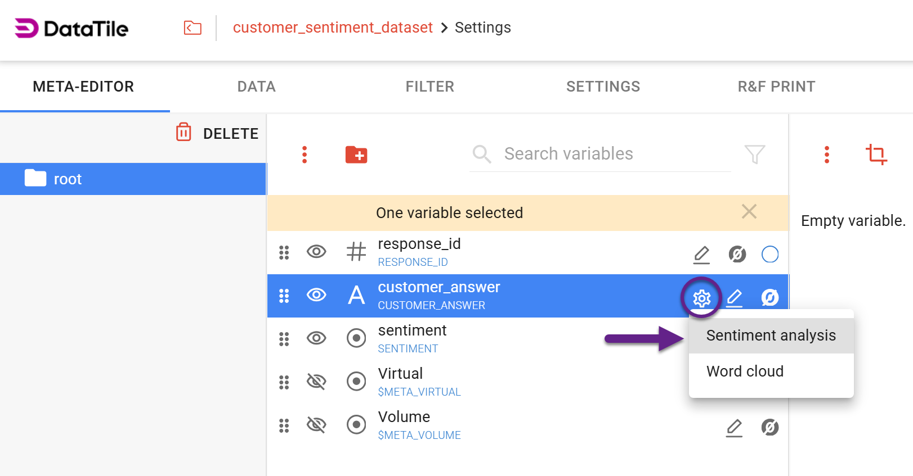Open three-dot menu above variable list

(x=305, y=155)
